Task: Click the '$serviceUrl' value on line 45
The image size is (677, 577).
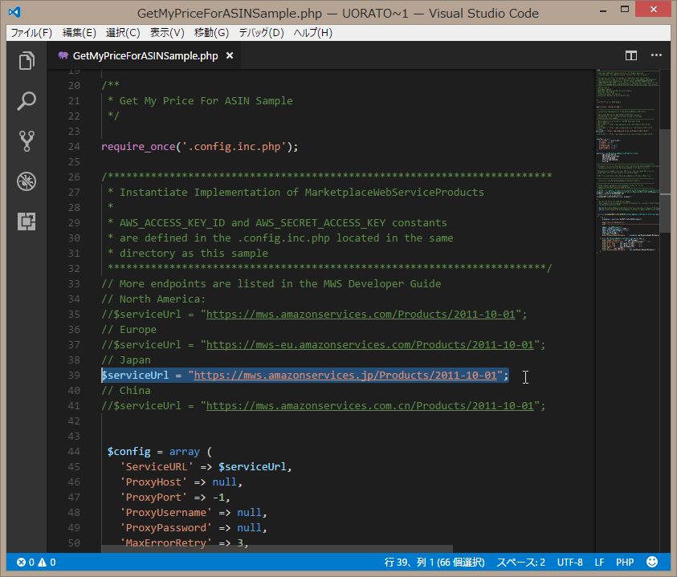Action: tap(252, 466)
